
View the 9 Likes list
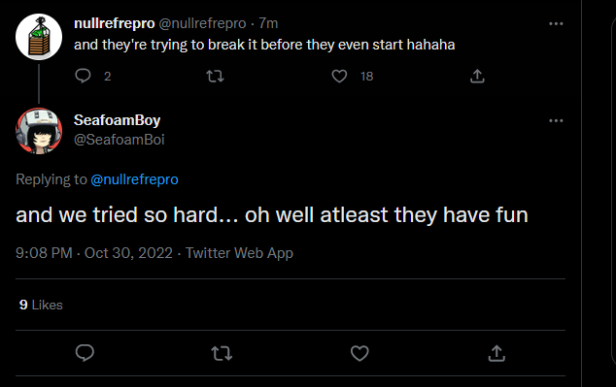[41, 305]
